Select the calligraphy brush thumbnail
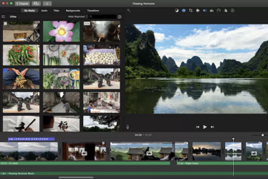 point(21,124)
